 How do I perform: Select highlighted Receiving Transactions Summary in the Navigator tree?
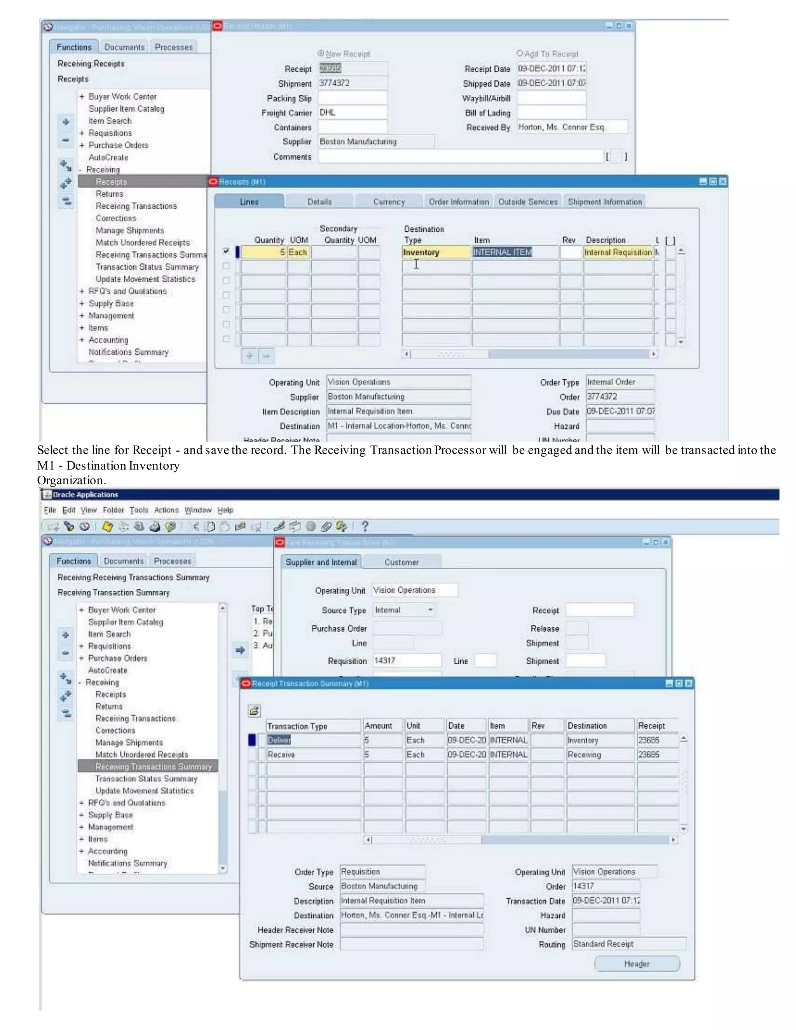point(148,767)
